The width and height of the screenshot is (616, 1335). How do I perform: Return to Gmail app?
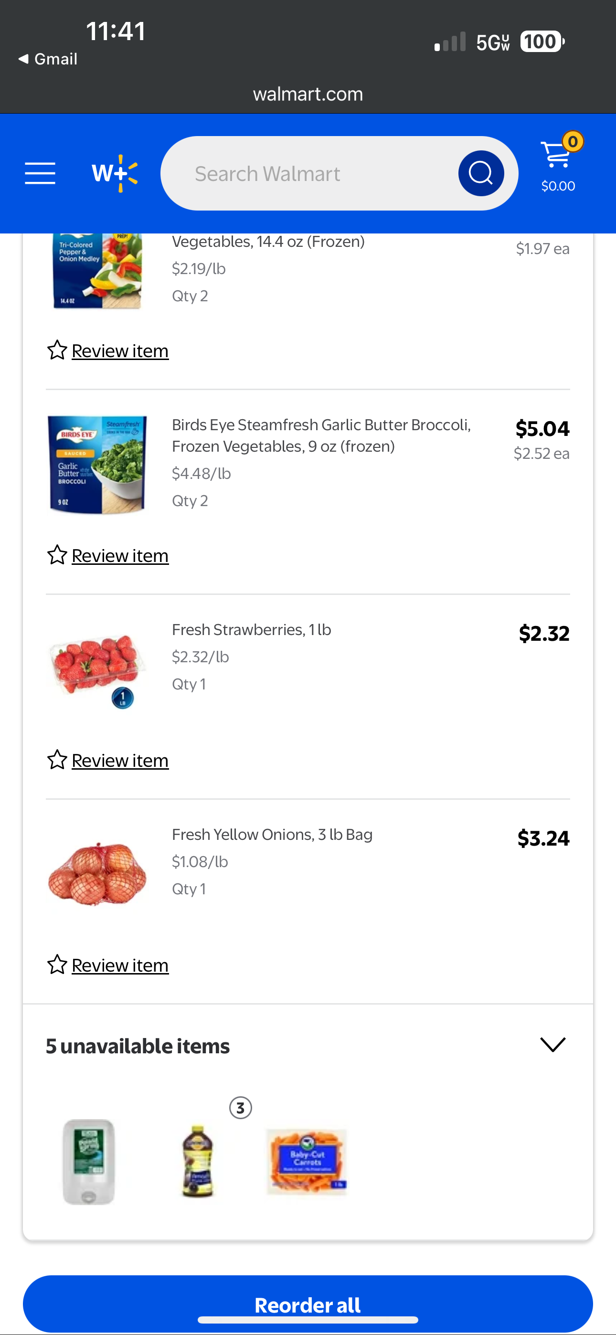click(x=48, y=59)
